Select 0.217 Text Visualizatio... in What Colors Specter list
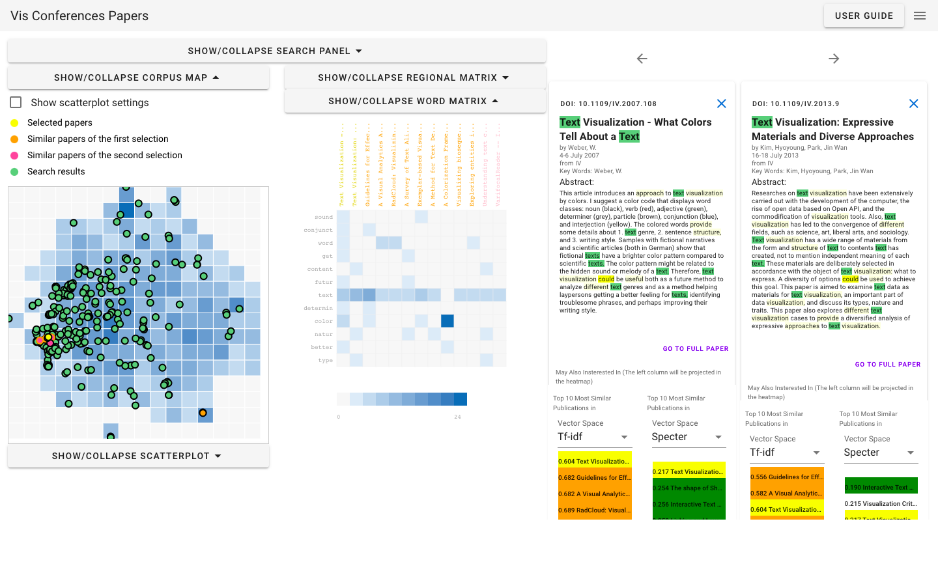Image resolution: width=938 pixels, height=586 pixels. pyautogui.click(x=689, y=471)
